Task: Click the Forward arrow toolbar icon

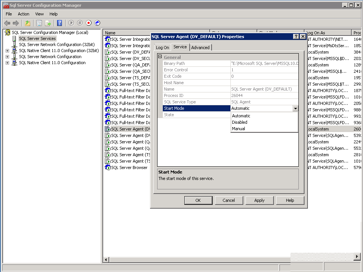Action: pos(16,23)
